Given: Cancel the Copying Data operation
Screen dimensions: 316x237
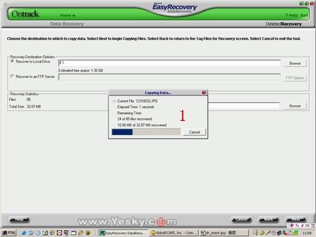Looking at the screenshot, I should (194, 132).
